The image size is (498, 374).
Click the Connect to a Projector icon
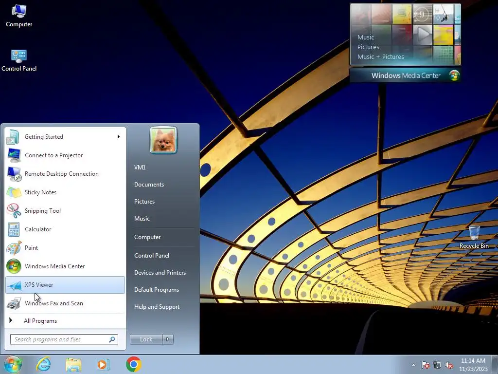pos(14,155)
